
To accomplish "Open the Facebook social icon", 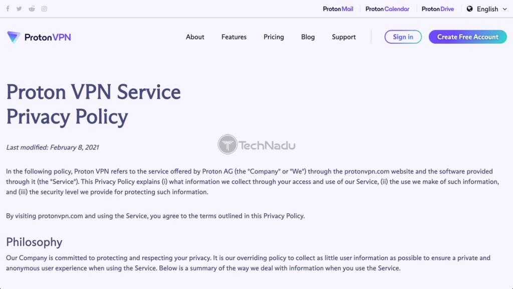I will point(8,9).
